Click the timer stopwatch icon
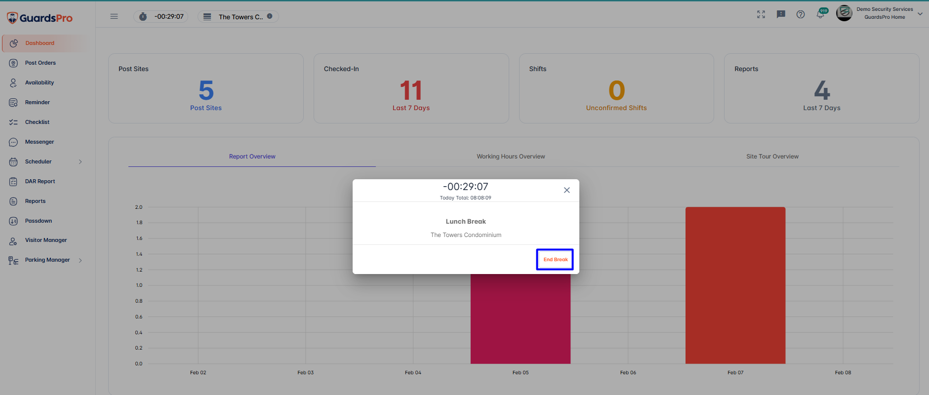The width and height of the screenshot is (929, 395). 143,17
